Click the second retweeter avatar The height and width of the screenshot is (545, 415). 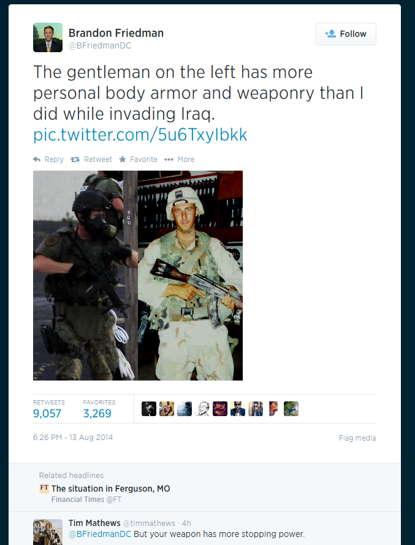click(x=167, y=409)
